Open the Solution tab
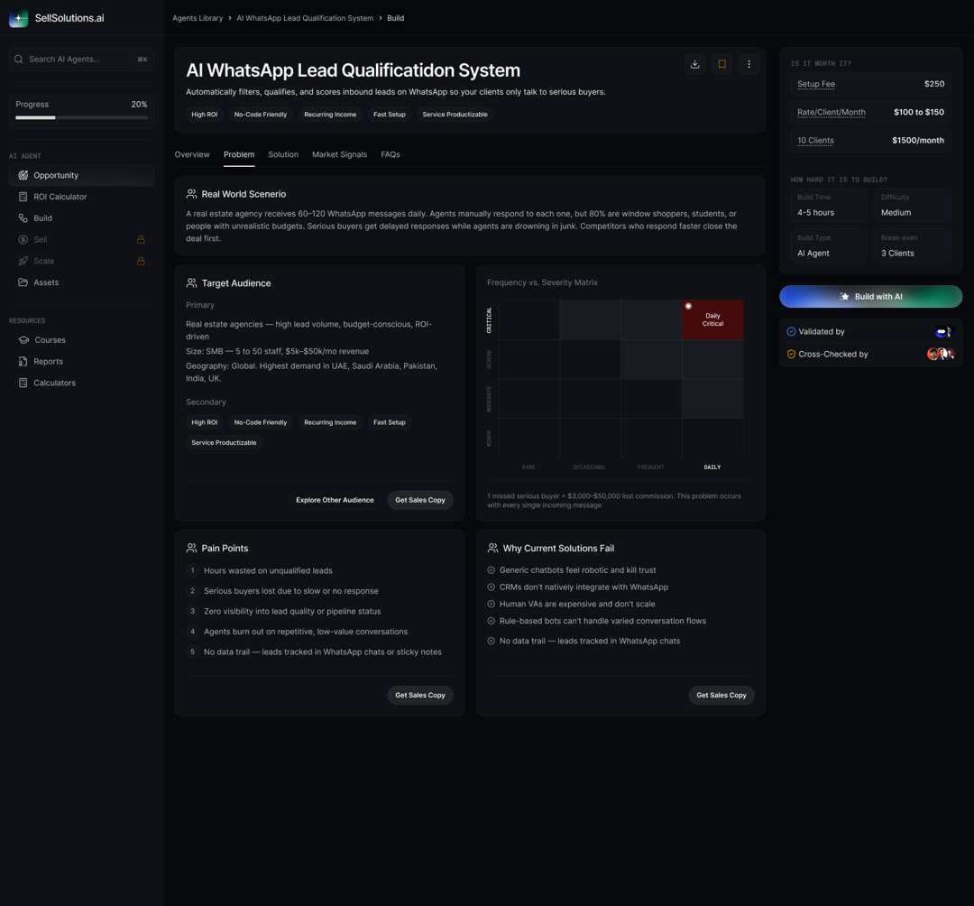This screenshot has height=906, width=974. point(283,154)
